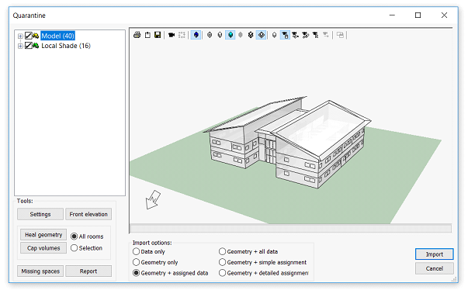
Task: Click the black textured cube icon
Action: point(251,35)
